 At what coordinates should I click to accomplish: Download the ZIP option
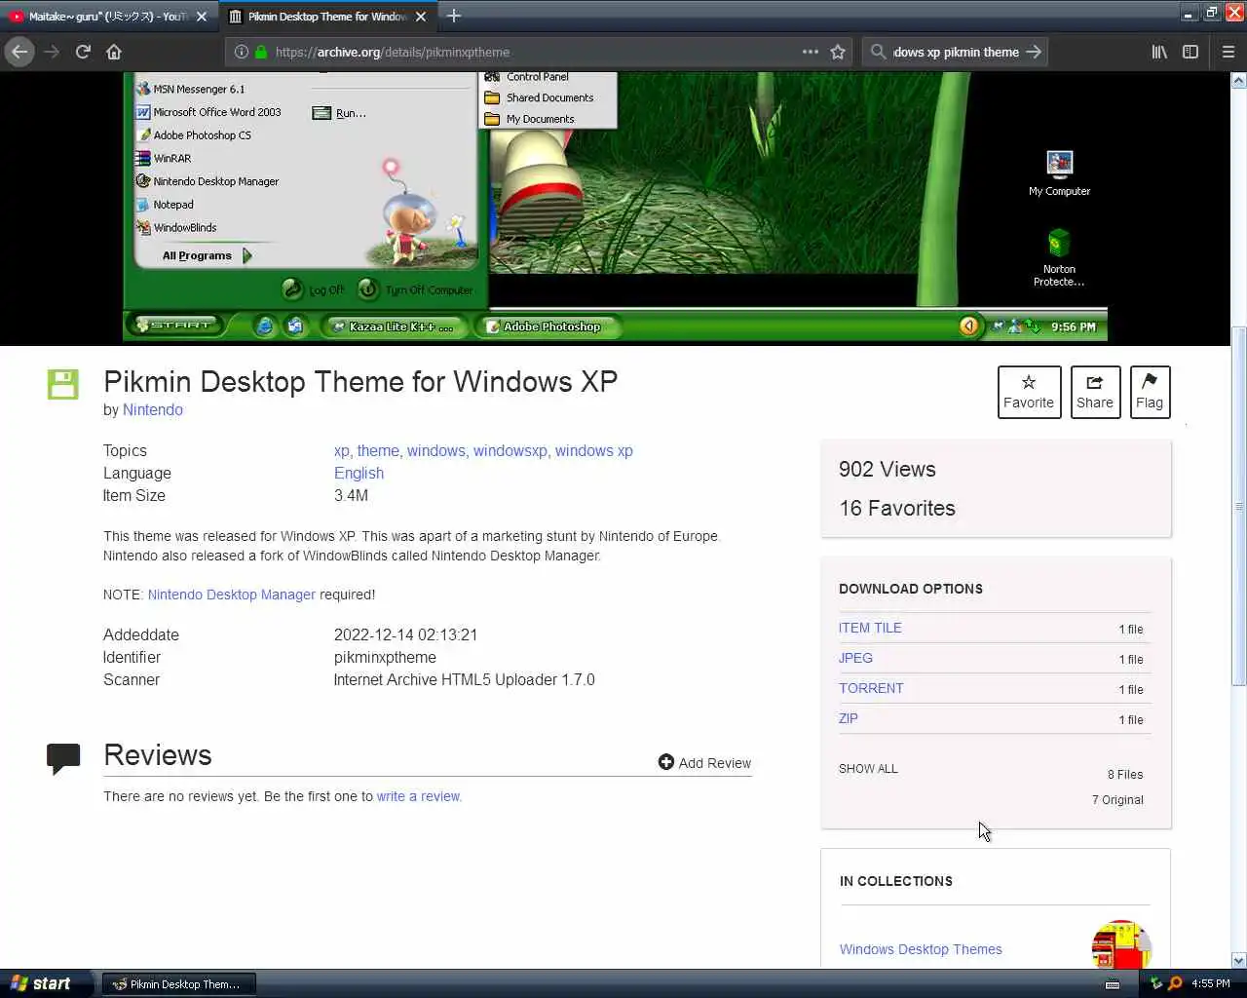click(849, 719)
